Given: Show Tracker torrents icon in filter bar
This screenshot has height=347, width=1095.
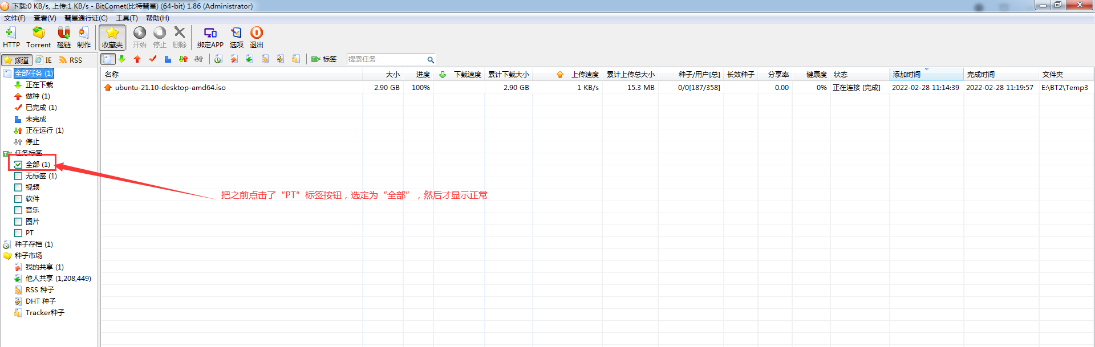Looking at the screenshot, I should (296, 59).
